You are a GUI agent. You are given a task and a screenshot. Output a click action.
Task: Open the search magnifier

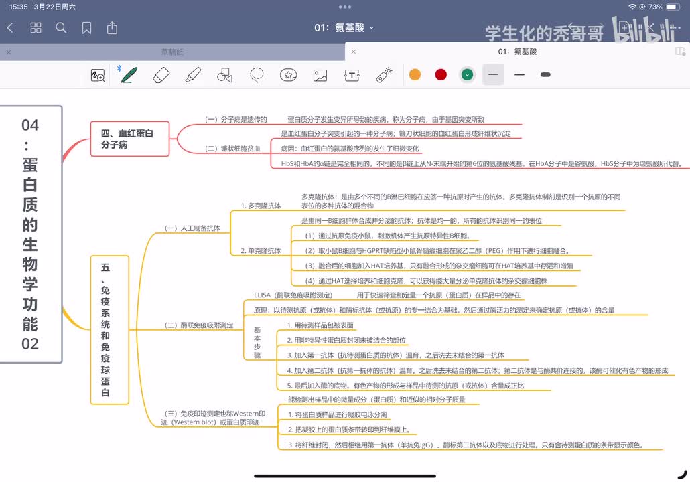coord(61,28)
